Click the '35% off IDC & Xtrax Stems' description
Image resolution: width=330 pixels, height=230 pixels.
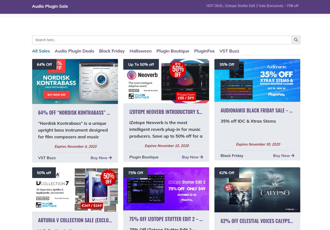248,121
